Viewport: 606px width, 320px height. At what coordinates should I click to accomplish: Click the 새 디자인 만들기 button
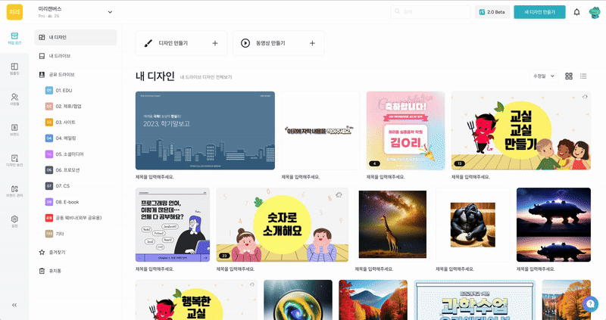tap(539, 12)
